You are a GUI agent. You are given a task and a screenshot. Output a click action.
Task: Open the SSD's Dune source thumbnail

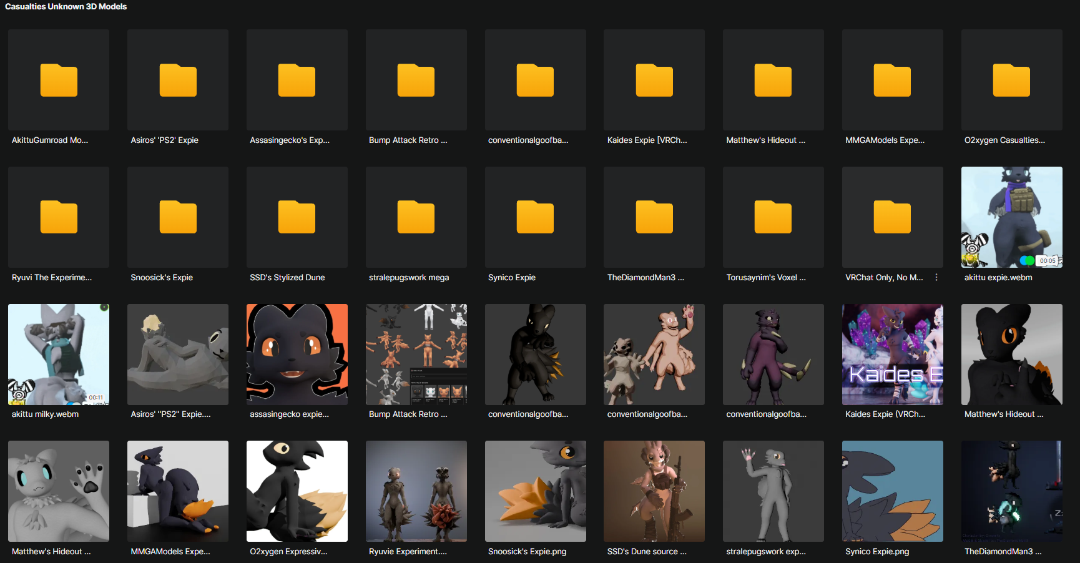[x=654, y=491]
